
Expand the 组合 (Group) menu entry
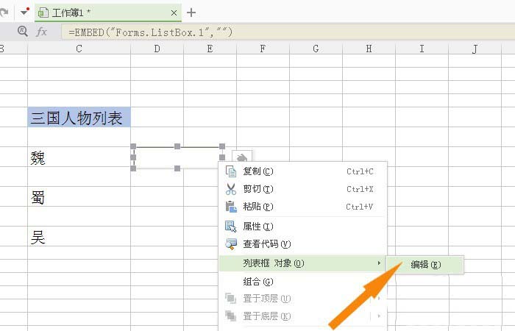(x=257, y=281)
